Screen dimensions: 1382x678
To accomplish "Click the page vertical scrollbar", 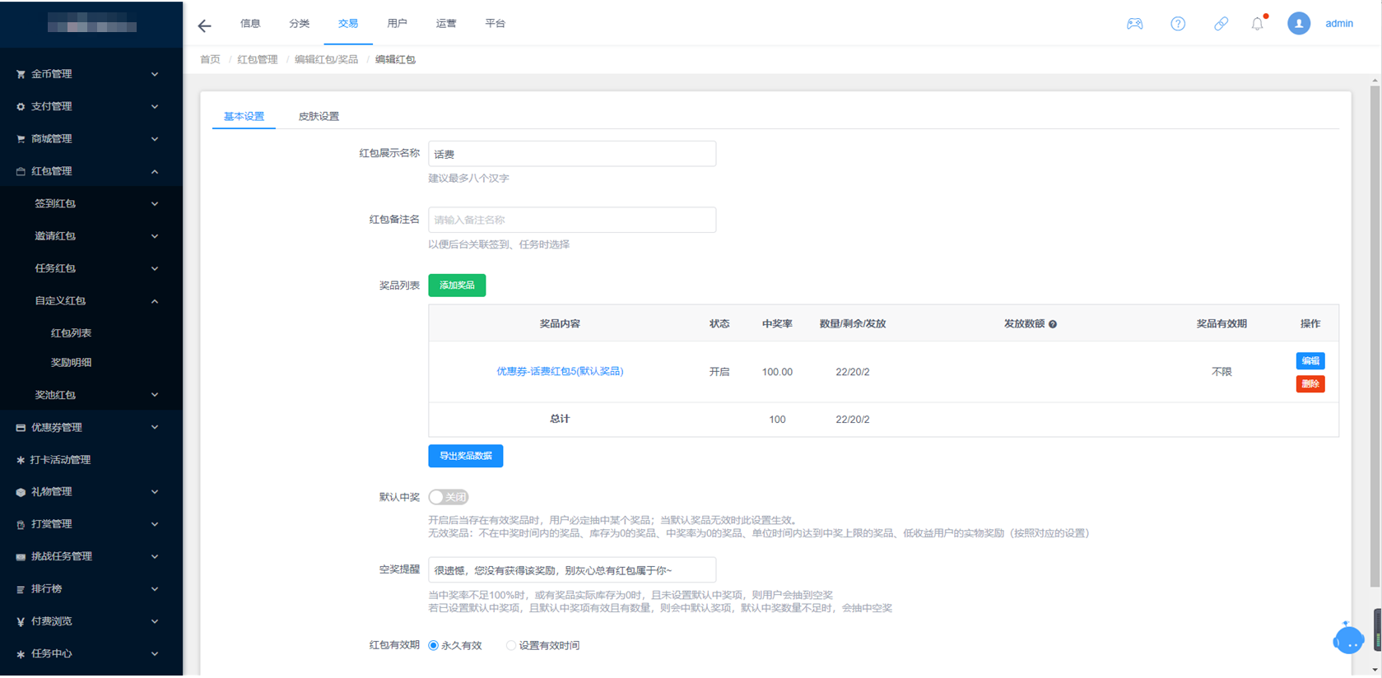I will (1375, 335).
